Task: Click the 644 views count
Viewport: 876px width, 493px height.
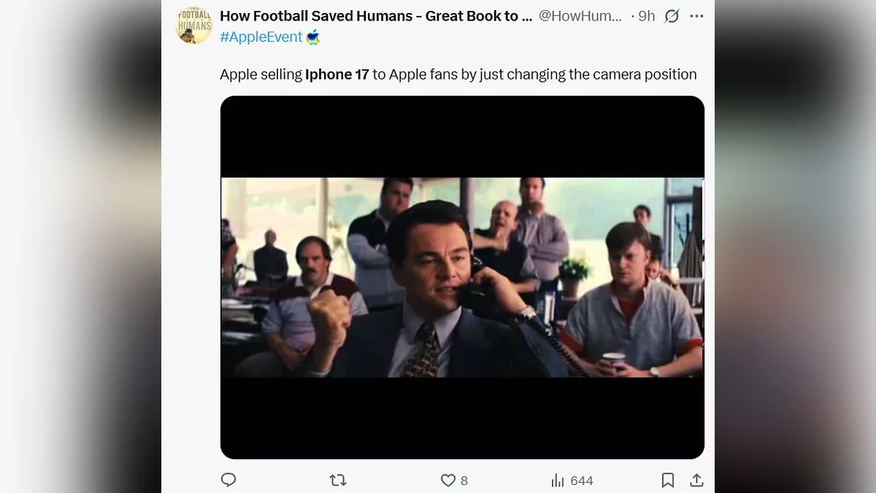Action: tap(582, 481)
